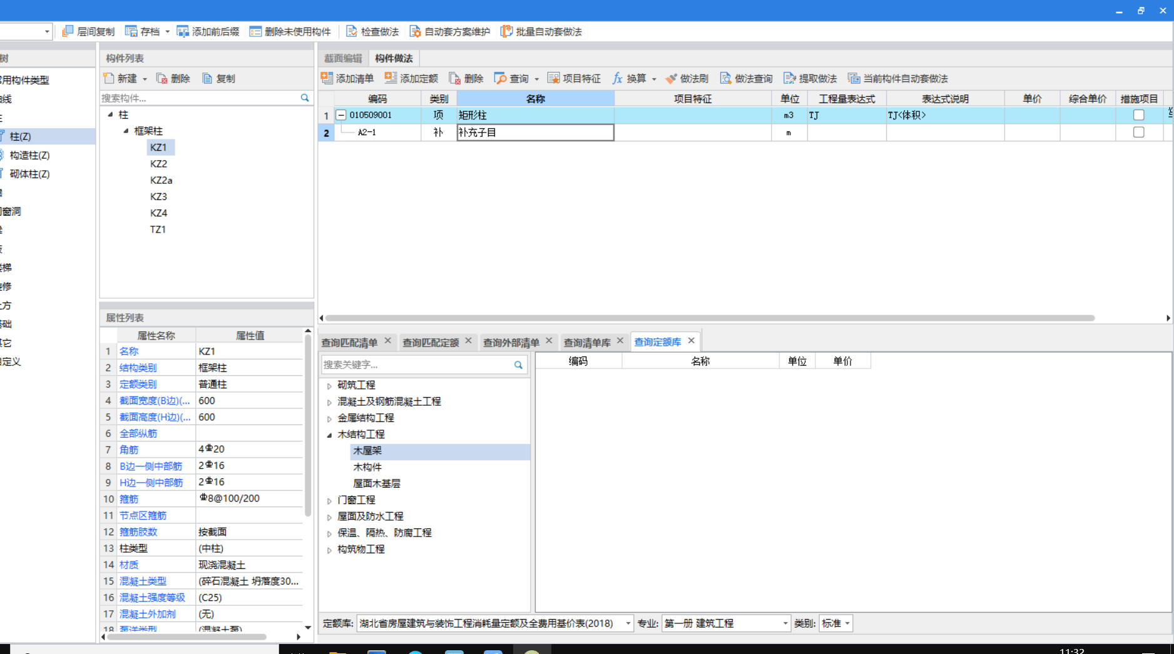Viewport: 1174px width, 654px height.
Task: Click the 批量自动套做法 icon
Action: 506,31
